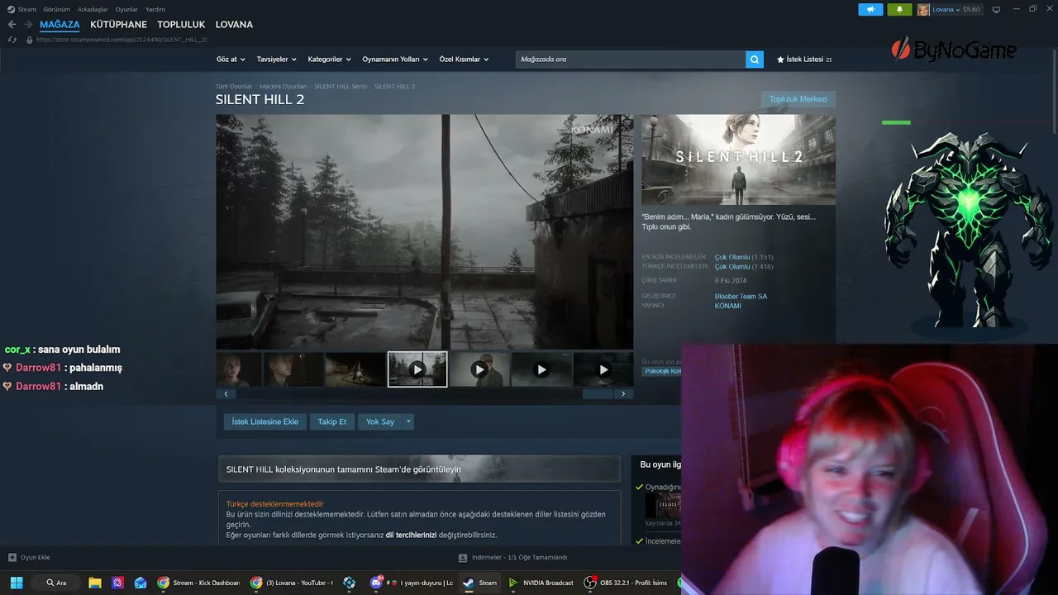Open the Chrome Kick Dashboard taskbar window

[198, 583]
